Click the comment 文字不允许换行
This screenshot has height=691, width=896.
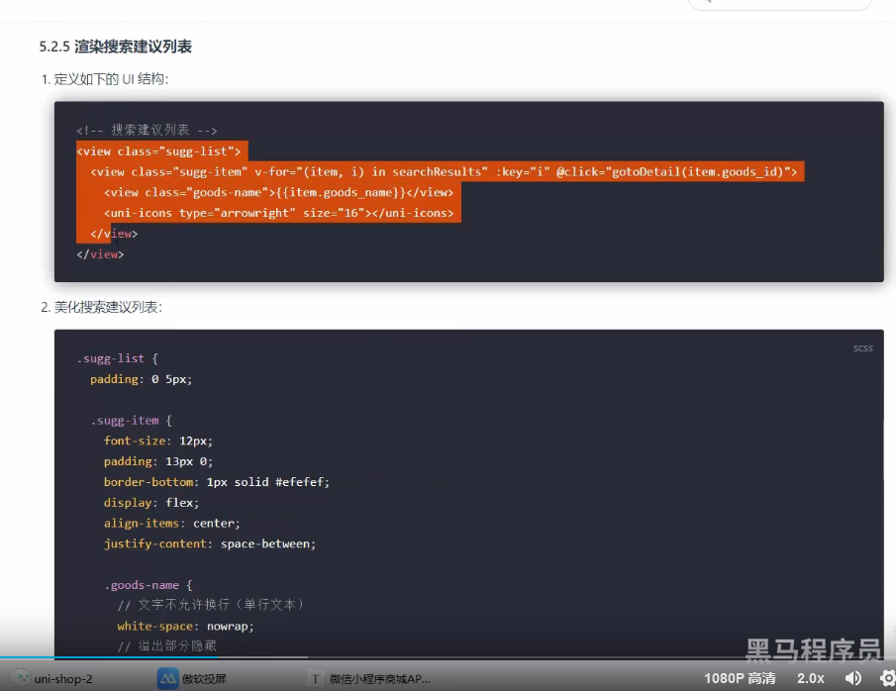211,605
